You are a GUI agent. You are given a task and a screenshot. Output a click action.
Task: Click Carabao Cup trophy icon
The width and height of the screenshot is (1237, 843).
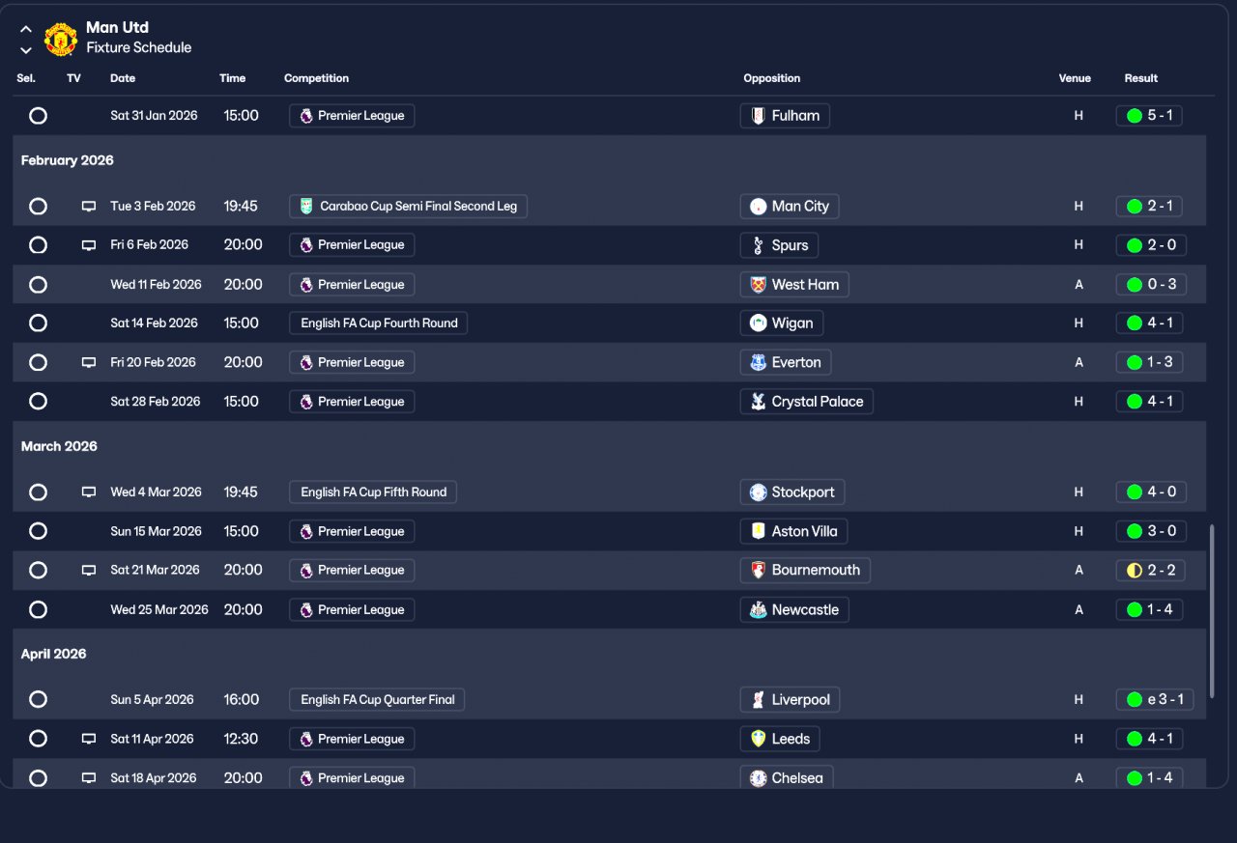click(x=306, y=206)
